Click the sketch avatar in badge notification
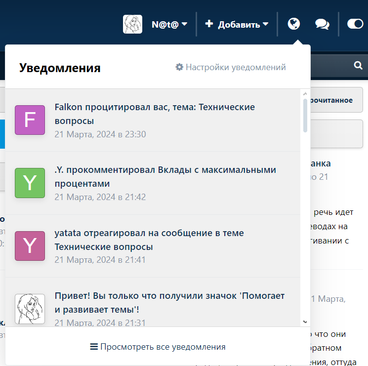 30,309
